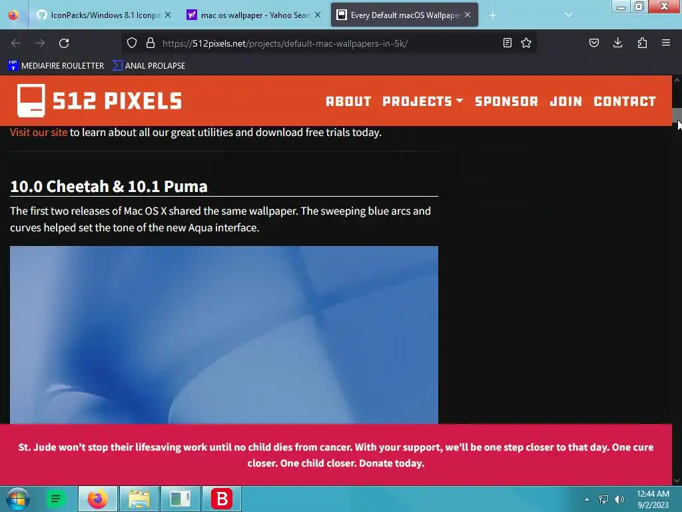Close the Yahoo Search tab
The image size is (682, 512).
click(318, 15)
